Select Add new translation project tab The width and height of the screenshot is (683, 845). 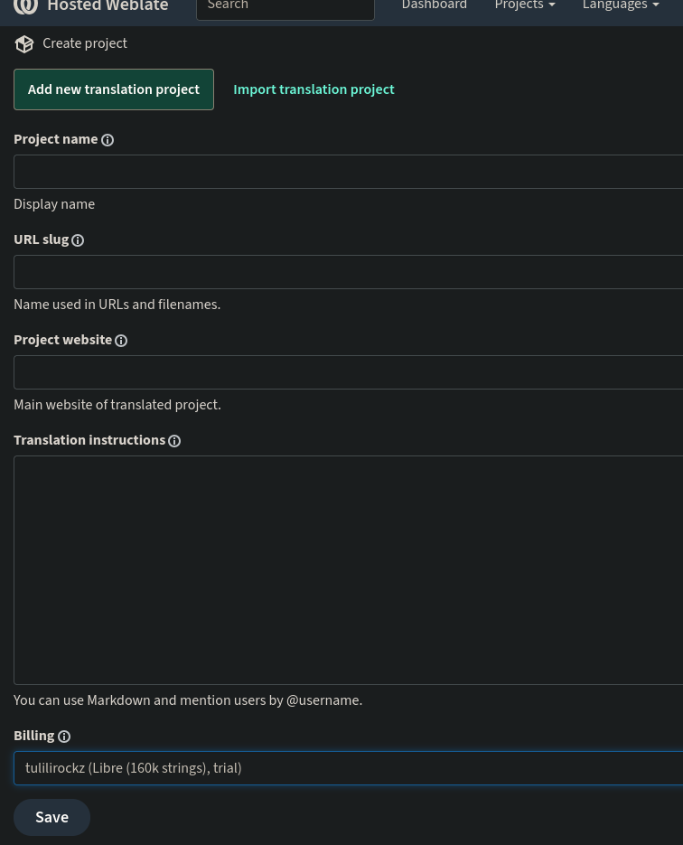(114, 89)
